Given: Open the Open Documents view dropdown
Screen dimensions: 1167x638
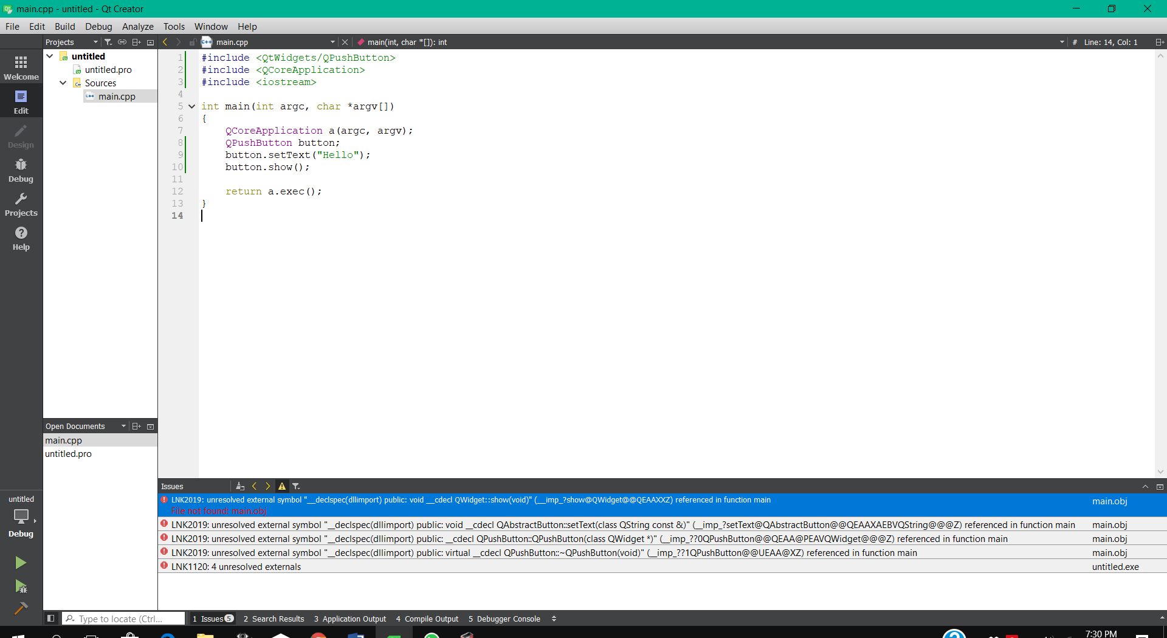Looking at the screenshot, I should 86,426.
